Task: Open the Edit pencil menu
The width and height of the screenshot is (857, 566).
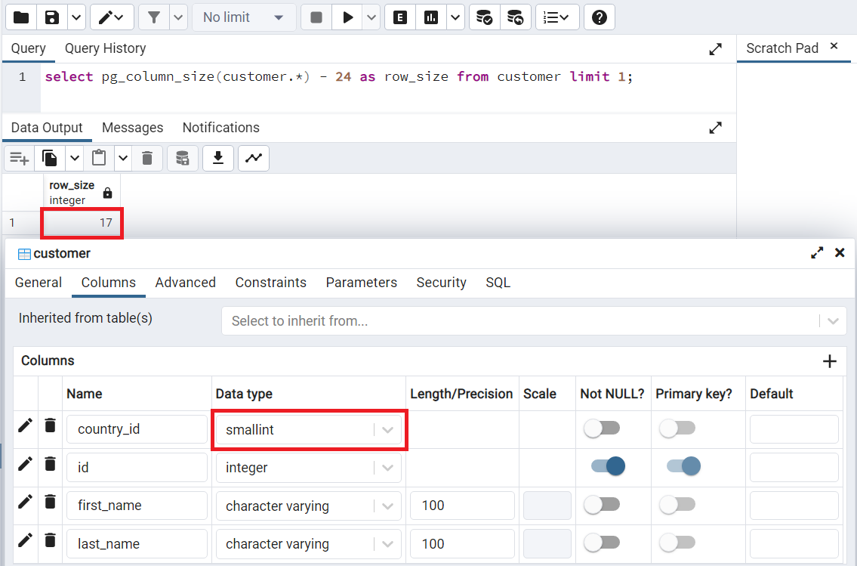Action: pos(112,17)
